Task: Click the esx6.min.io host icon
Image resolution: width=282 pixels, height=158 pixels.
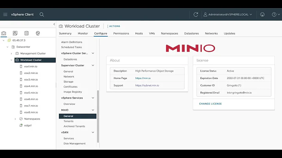Action: [21, 99]
